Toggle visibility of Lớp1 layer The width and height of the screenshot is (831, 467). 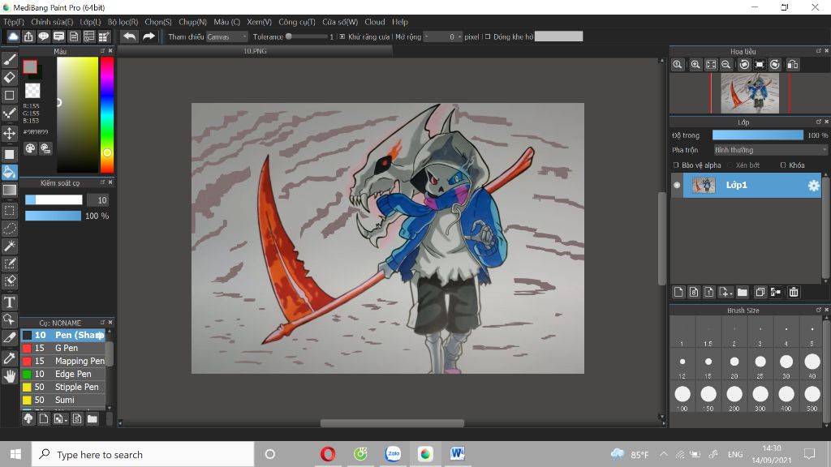677,186
